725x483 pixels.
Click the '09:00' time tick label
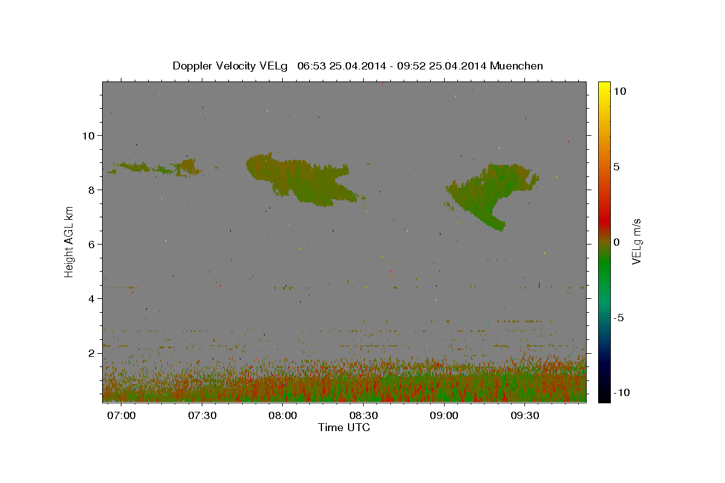point(444,416)
